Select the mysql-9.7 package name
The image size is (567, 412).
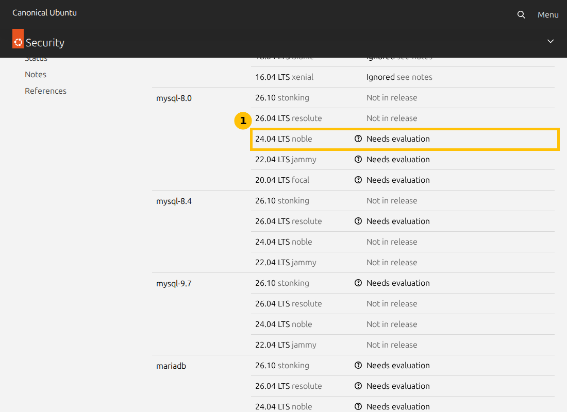tap(174, 284)
